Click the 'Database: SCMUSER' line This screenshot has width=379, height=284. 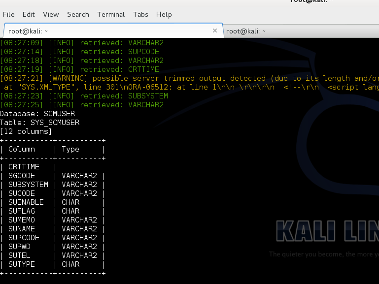click(37, 114)
